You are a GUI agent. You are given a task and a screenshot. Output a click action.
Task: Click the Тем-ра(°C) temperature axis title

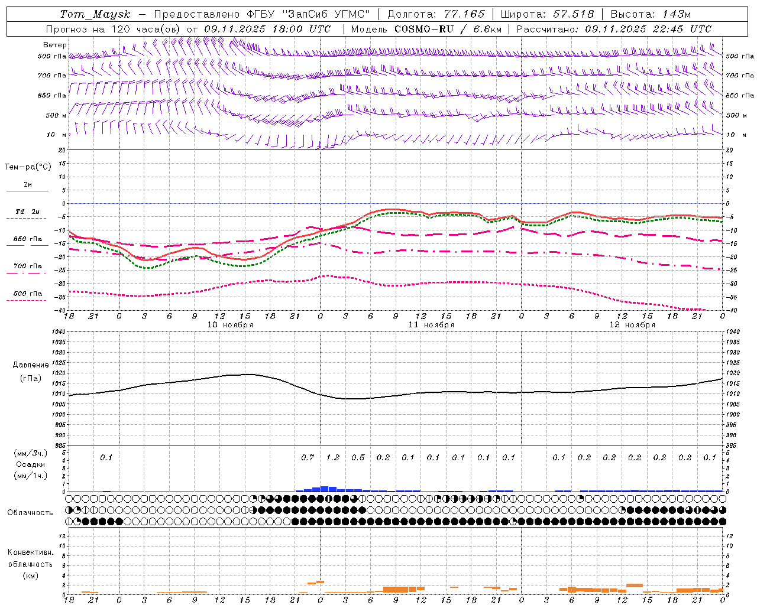click(28, 167)
